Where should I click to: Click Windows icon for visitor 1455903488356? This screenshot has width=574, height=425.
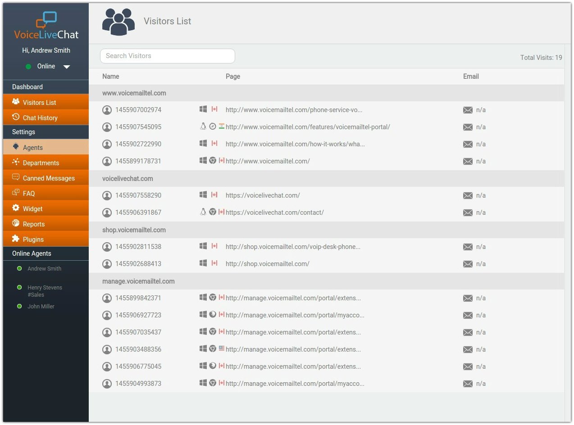coord(203,349)
